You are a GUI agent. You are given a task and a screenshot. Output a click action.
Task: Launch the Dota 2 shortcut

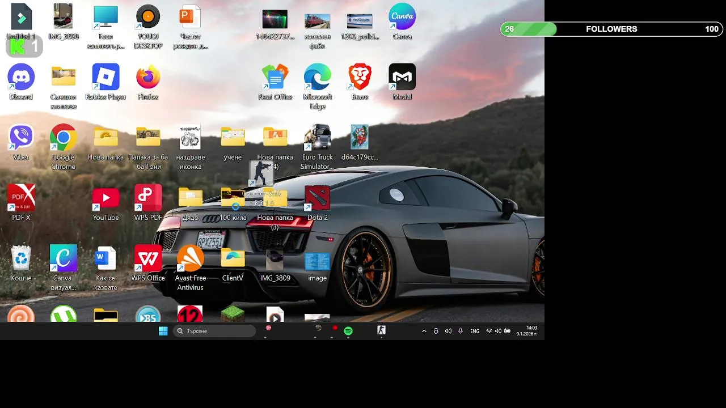tap(318, 198)
